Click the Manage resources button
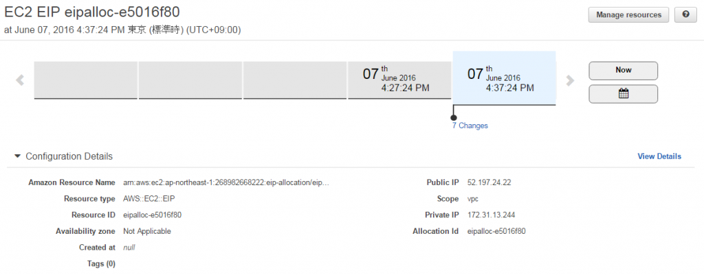704x275 pixels. click(x=628, y=14)
